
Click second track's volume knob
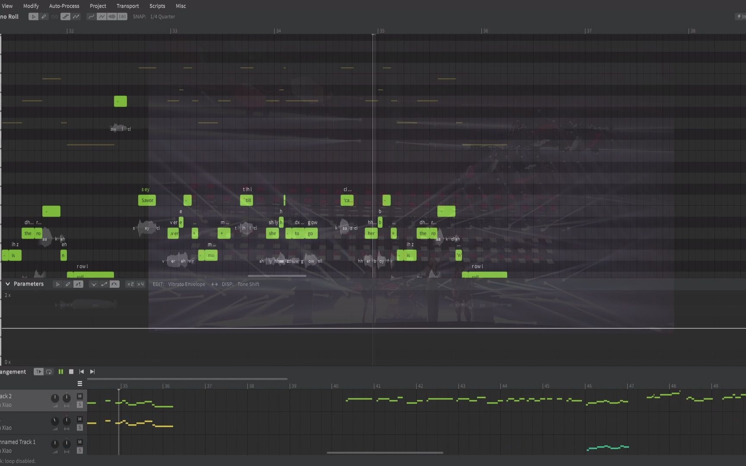55,421
